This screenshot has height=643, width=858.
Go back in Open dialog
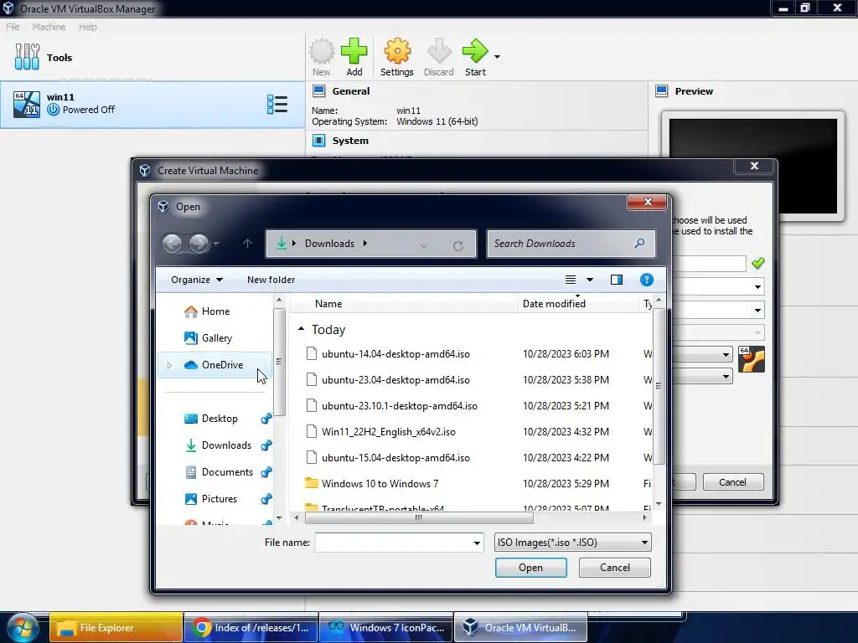click(173, 244)
